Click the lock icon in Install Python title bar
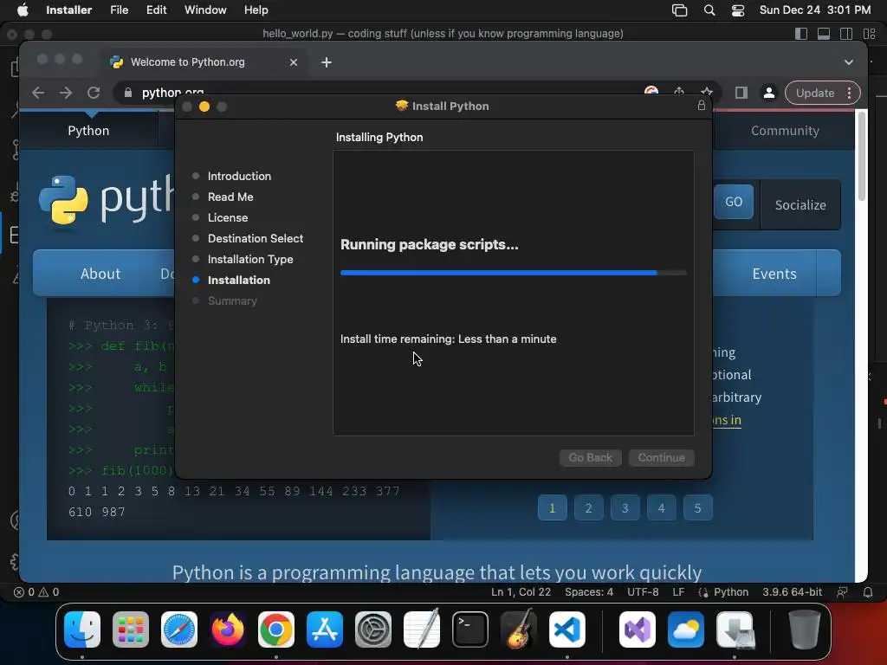Viewport: 887px width, 665px height. point(702,105)
